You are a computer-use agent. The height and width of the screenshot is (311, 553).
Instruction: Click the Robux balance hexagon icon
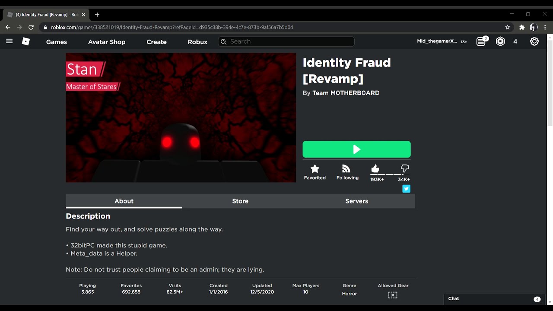[500, 41]
